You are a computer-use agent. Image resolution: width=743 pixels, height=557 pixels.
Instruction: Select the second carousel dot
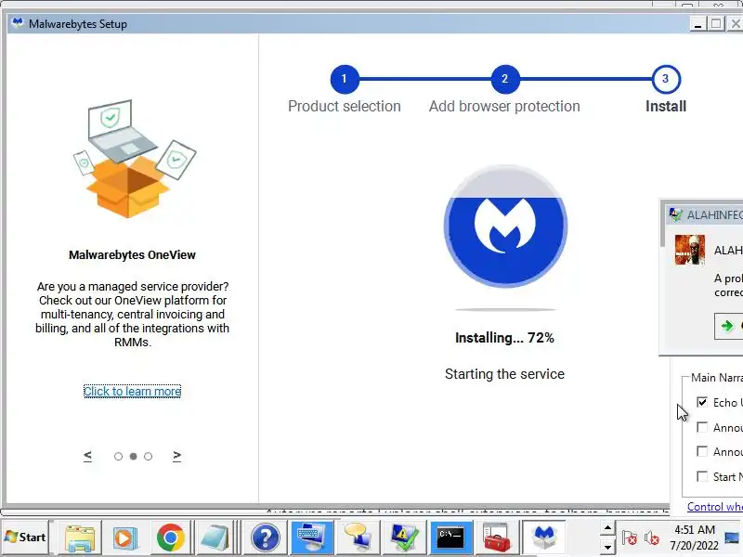point(133,456)
